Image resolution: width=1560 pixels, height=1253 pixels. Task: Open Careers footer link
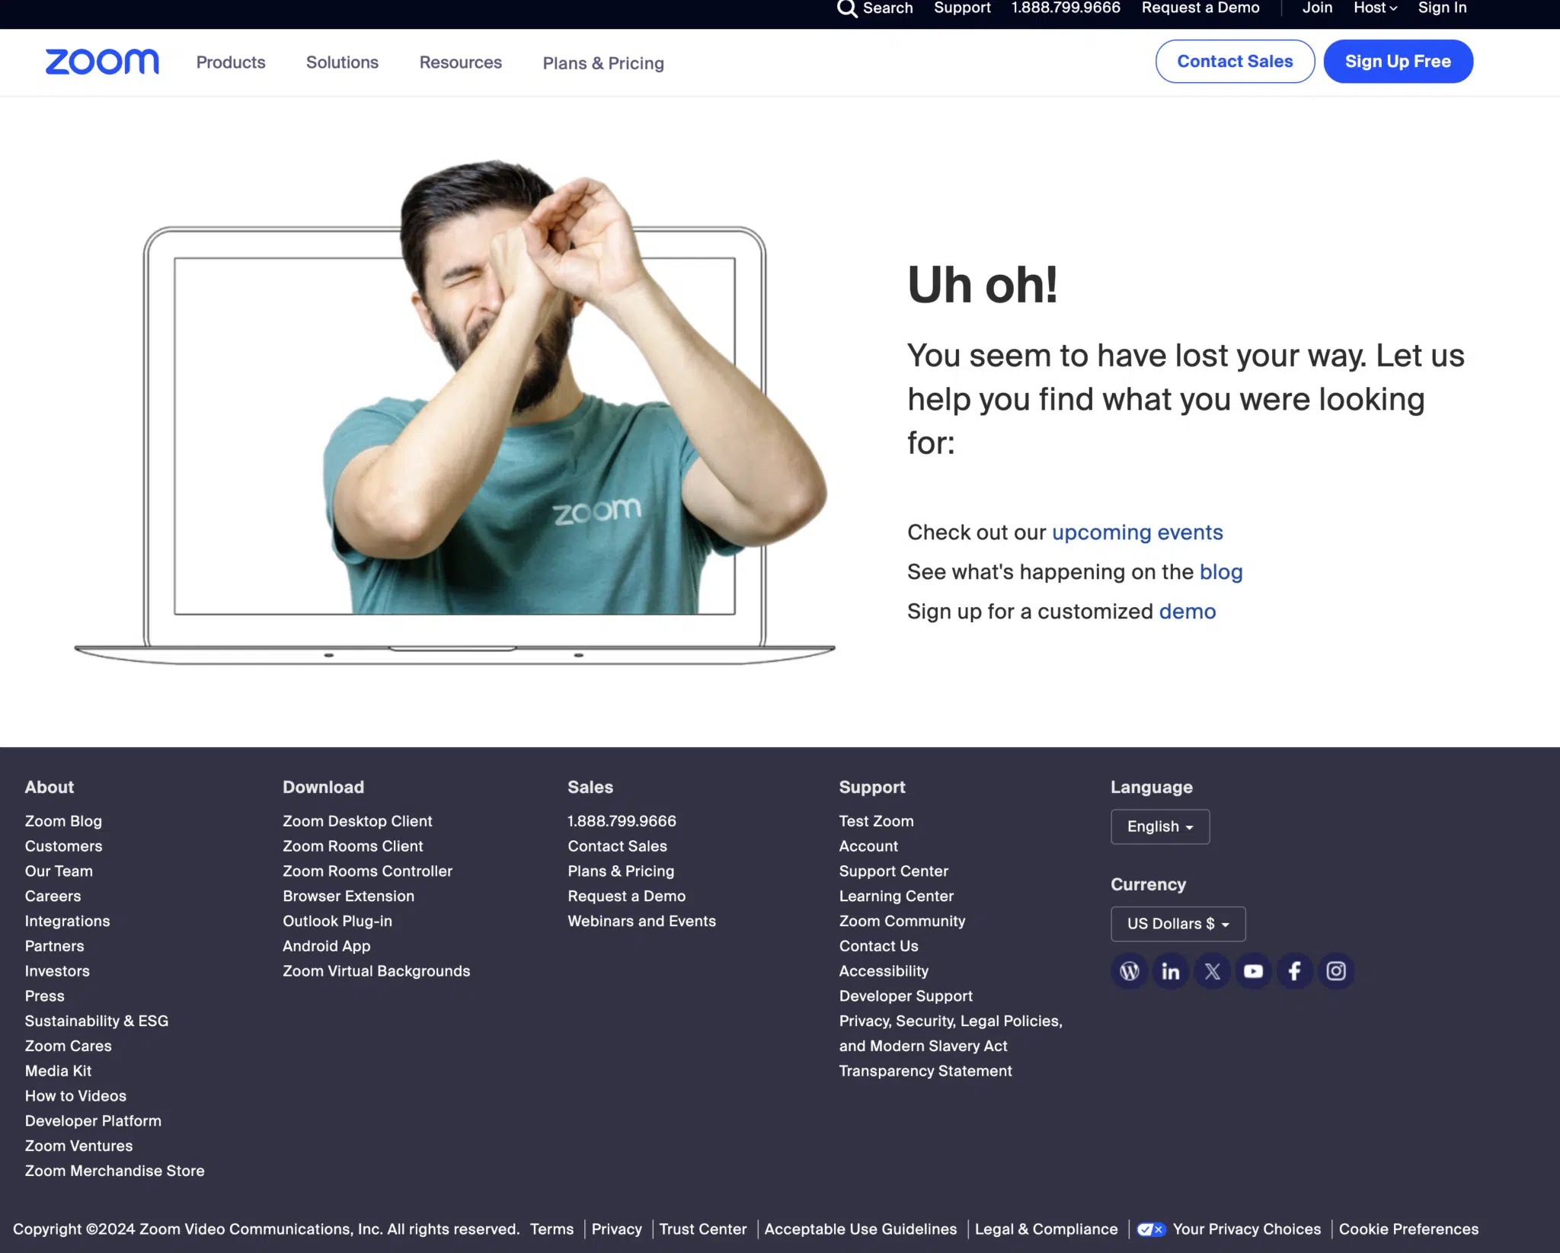tap(53, 897)
